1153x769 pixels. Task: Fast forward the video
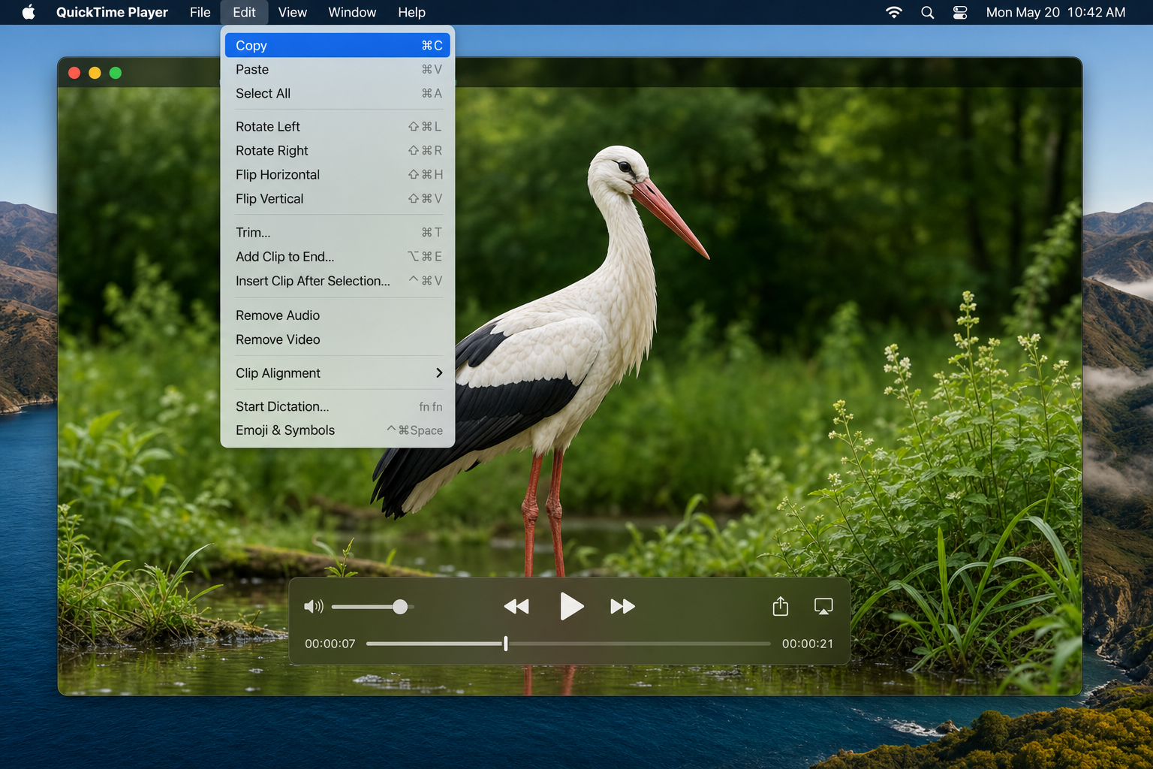click(x=622, y=606)
